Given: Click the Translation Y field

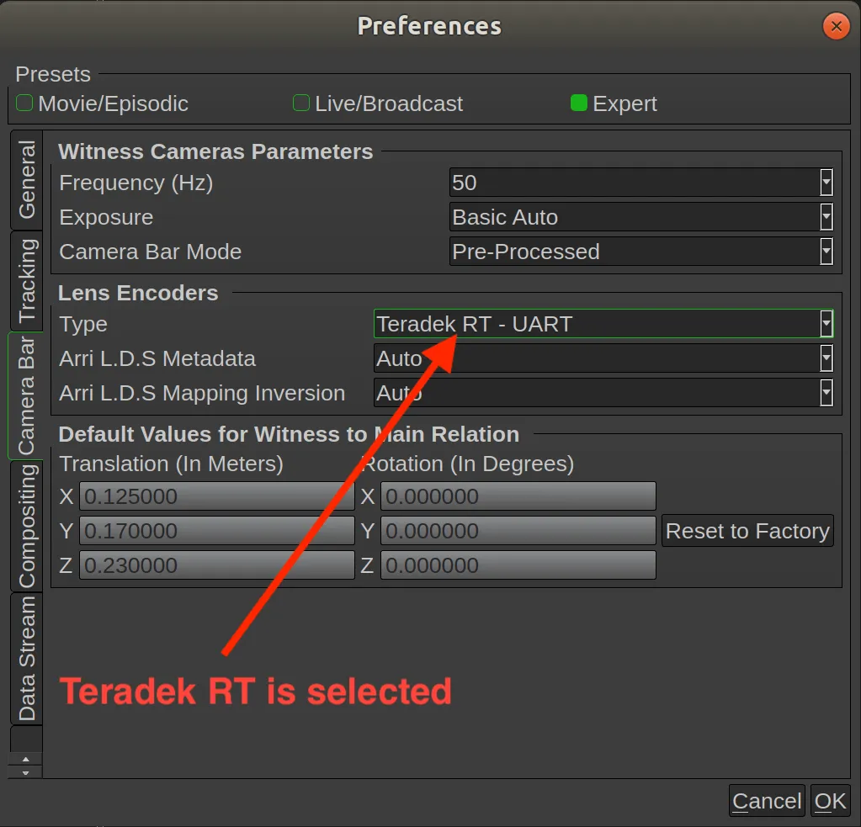Looking at the screenshot, I should (x=217, y=531).
